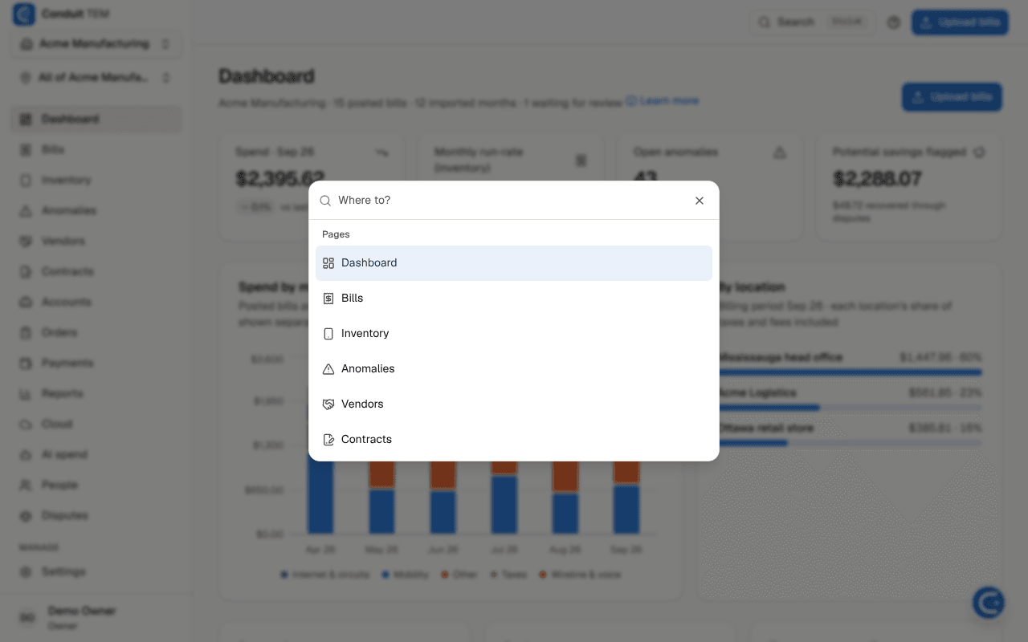Open Accounts in the sidebar
The height and width of the screenshot is (642, 1028).
pos(96,303)
